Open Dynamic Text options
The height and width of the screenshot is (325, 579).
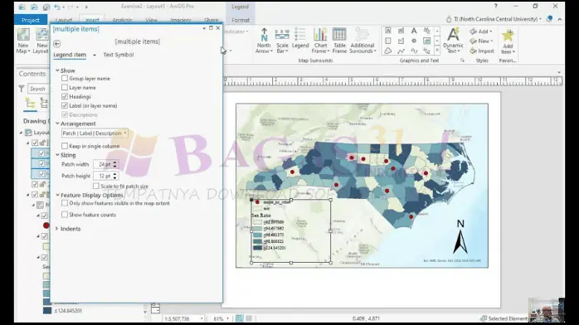[453, 41]
